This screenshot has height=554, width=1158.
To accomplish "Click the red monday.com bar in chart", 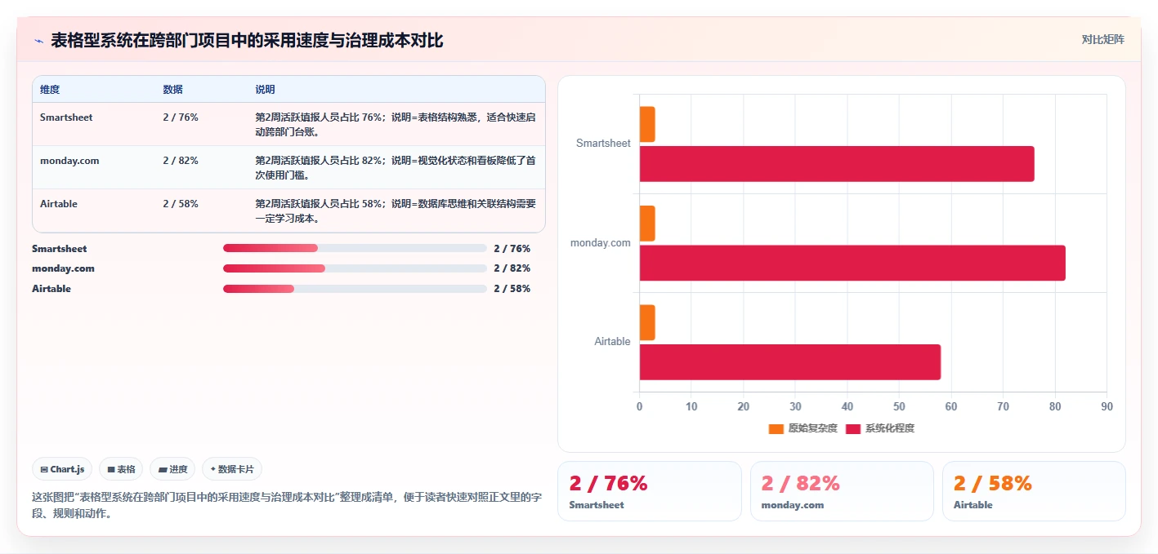I will pos(852,263).
